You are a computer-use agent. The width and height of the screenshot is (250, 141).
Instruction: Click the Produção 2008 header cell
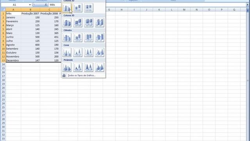coord(49,13)
